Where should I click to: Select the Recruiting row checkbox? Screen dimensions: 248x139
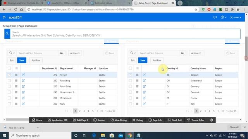tap(9, 81)
